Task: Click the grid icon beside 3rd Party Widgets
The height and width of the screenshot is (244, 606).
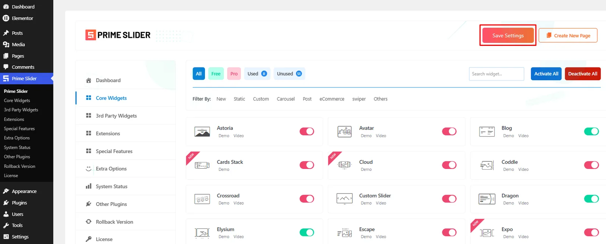Action: (89, 116)
